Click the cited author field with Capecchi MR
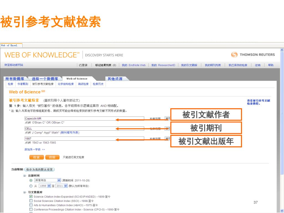The height and width of the screenshot is (213, 284). tap(84, 118)
